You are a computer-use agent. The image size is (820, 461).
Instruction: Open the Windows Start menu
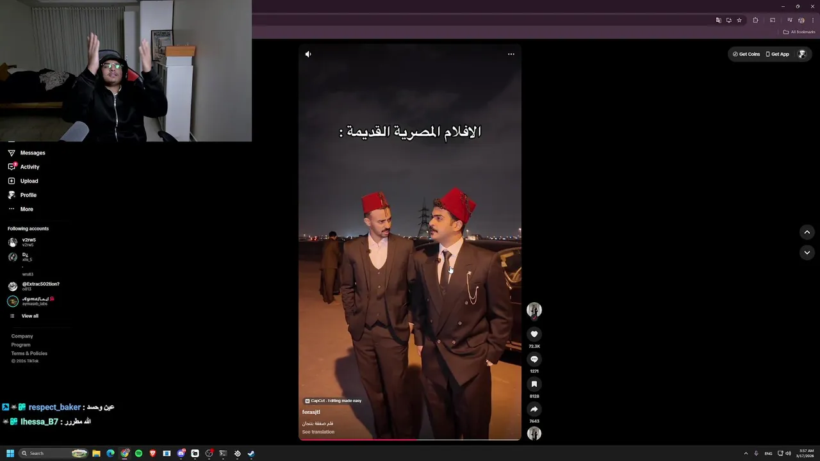tap(10, 453)
